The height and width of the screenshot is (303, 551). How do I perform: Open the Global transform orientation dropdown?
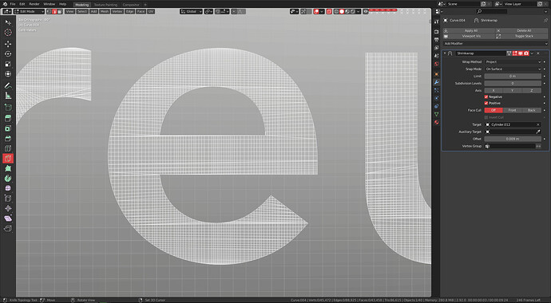tap(191, 12)
